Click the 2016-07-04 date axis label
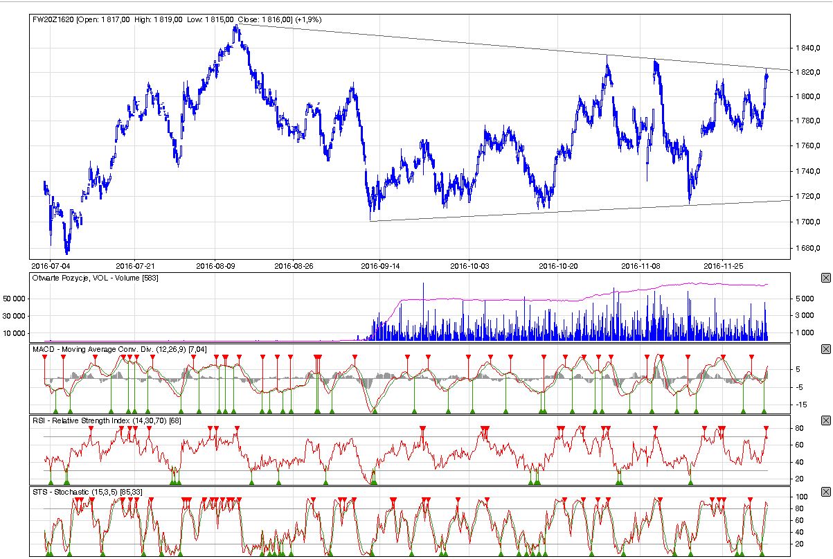This screenshot has height=559, width=833. [x=51, y=265]
